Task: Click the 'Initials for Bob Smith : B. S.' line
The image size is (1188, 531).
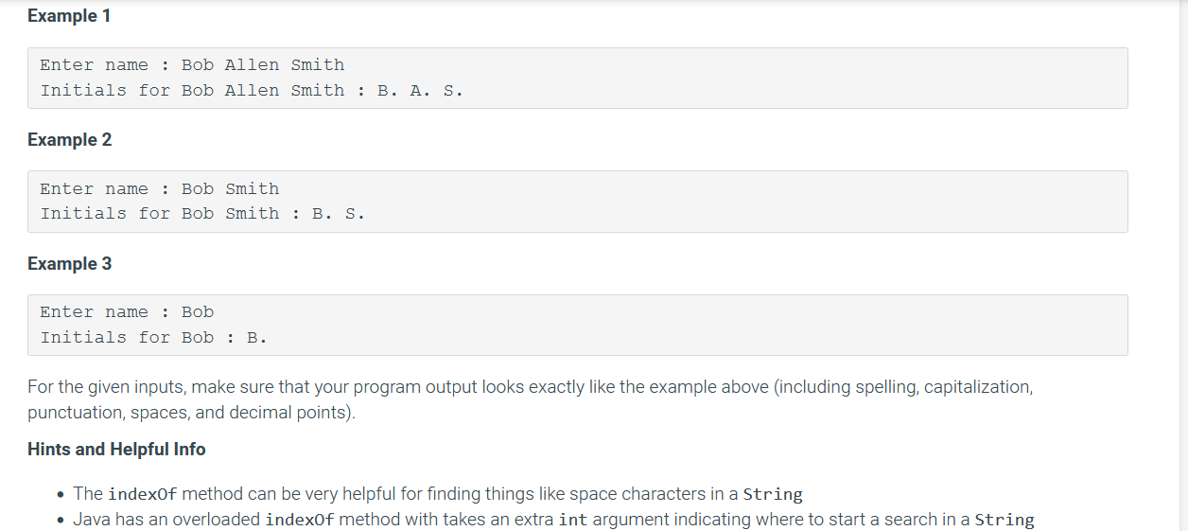Action: coord(202,214)
